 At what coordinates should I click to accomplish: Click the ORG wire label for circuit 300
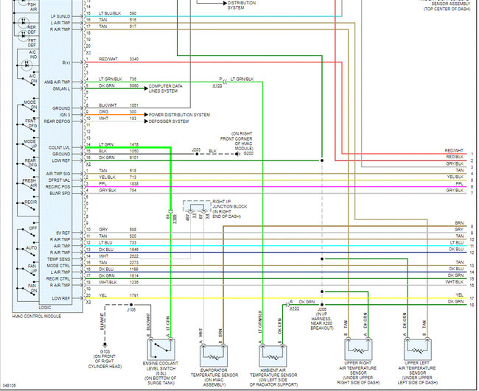[x=104, y=112]
